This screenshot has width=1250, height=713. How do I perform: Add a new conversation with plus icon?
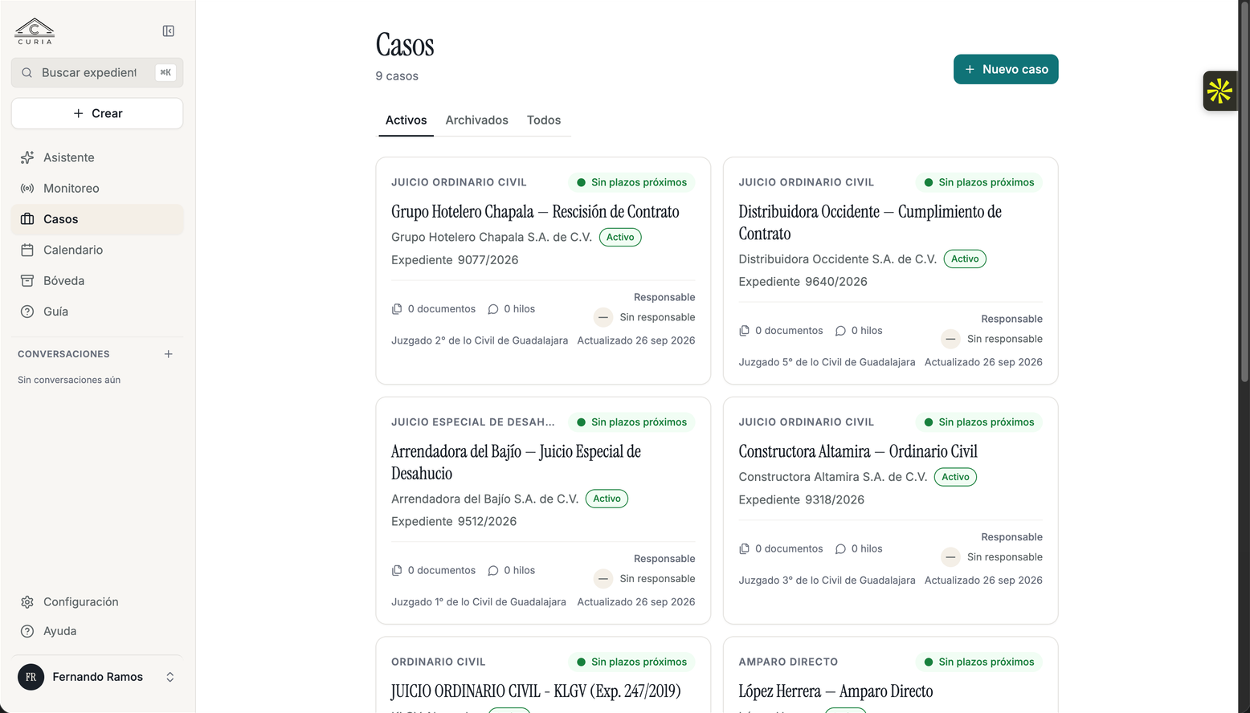[169, 354]
